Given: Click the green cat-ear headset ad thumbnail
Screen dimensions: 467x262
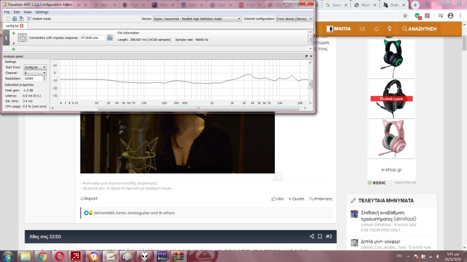Looking at the screenshot, I should [x=391, y=58].
